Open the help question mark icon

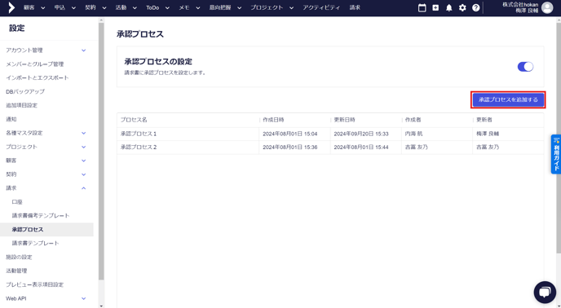click(476, 7)
